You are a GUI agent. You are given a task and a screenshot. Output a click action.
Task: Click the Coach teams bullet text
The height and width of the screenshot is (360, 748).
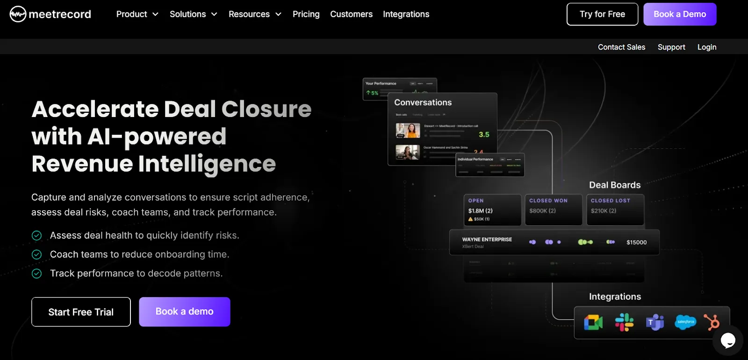139,255
